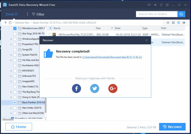The image size is (191, 134).
Task: Toggle the Black Panther 2018 folder checkbox
Action: tap(15, 103)
